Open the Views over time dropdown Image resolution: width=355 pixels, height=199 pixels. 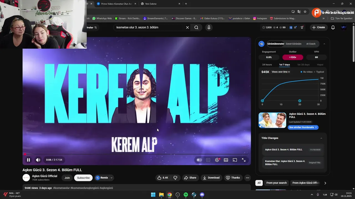(281, 72)
